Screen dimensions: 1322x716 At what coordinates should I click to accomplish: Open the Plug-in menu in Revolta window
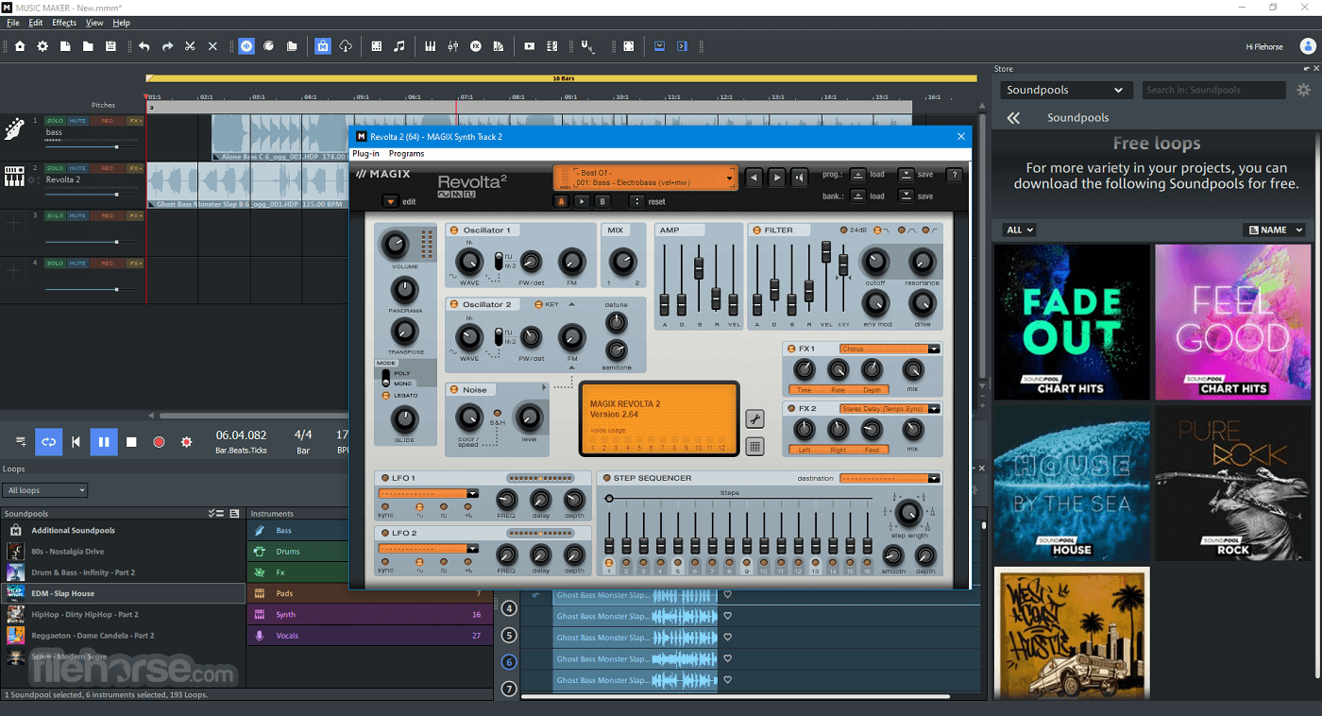coord(365,154)
